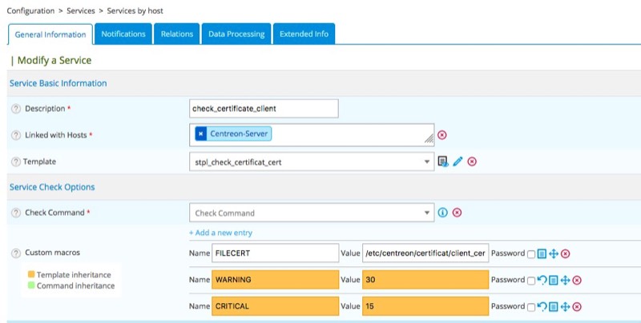Click the Check Command info icon
The image size is (641, 323).
click(442, 213)
